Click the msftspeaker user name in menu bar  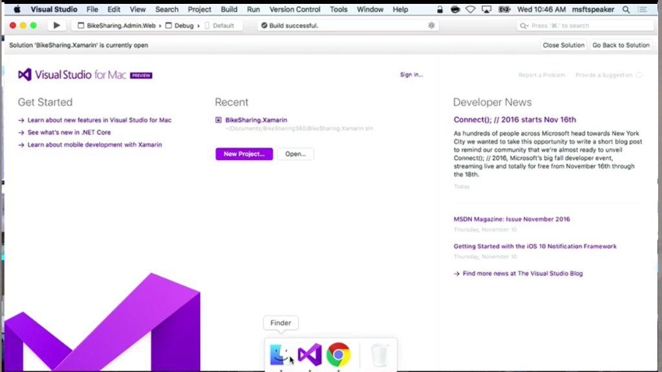coord(593,9)
